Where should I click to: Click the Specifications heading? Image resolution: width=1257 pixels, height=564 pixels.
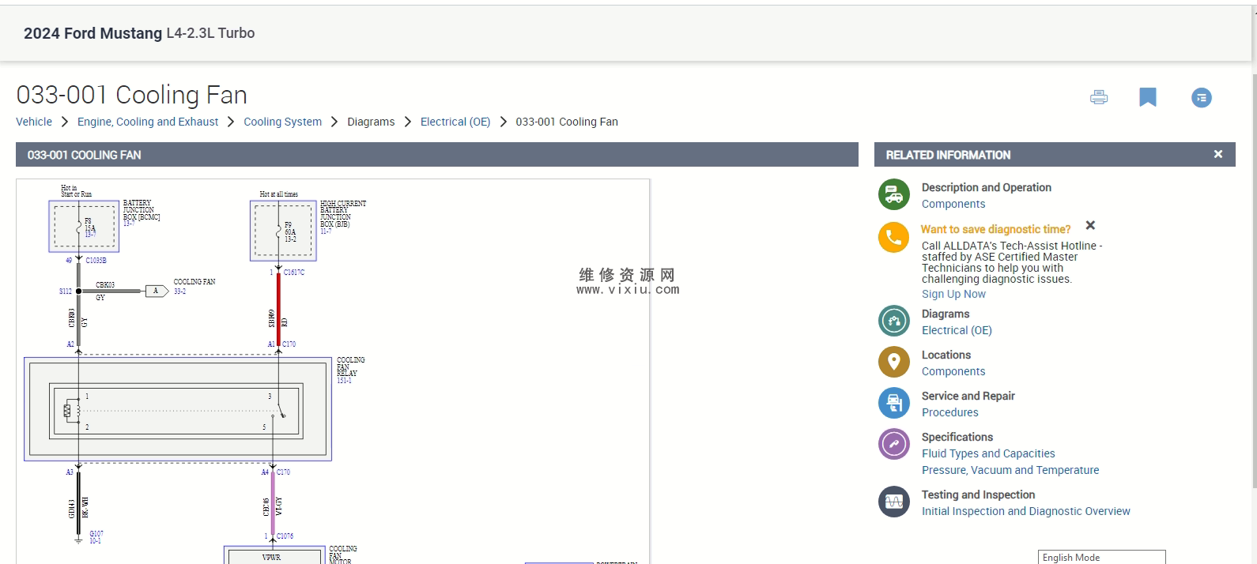(x=957, y=437)
